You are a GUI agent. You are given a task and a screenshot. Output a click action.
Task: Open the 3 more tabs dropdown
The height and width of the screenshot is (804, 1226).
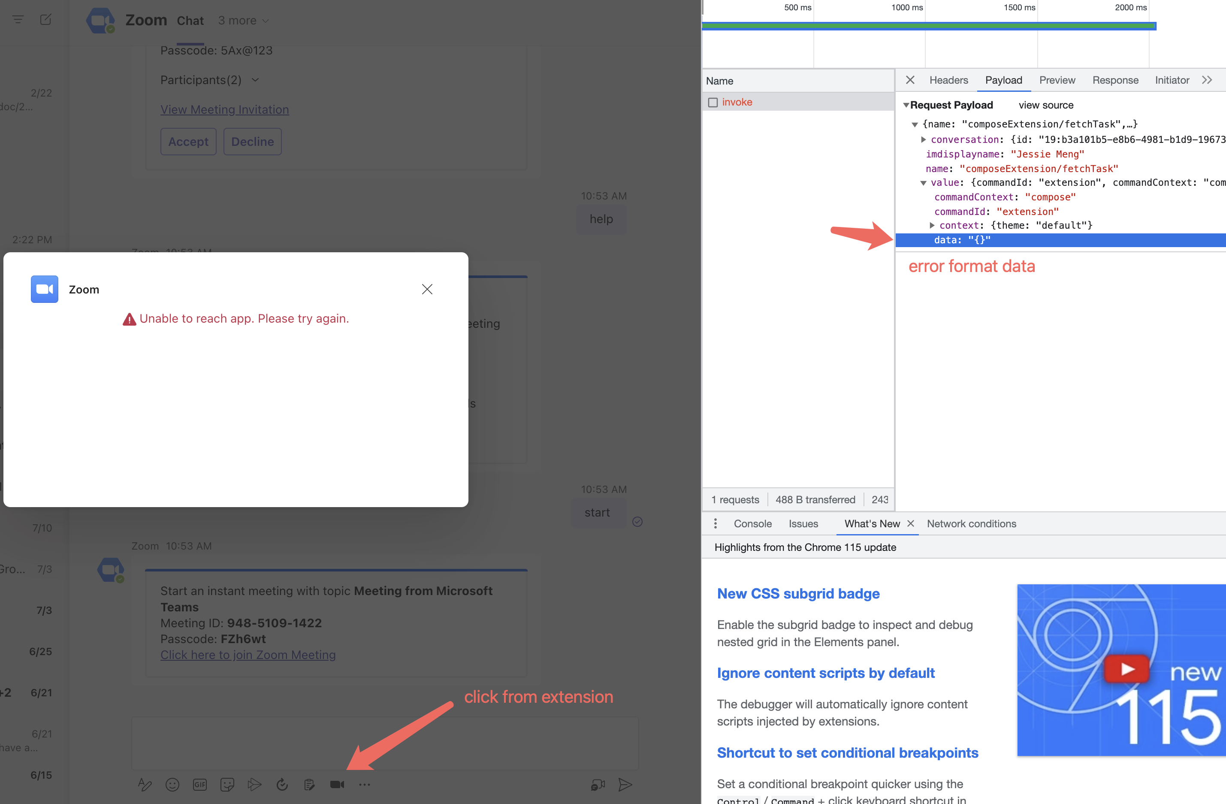click(243, 21)
